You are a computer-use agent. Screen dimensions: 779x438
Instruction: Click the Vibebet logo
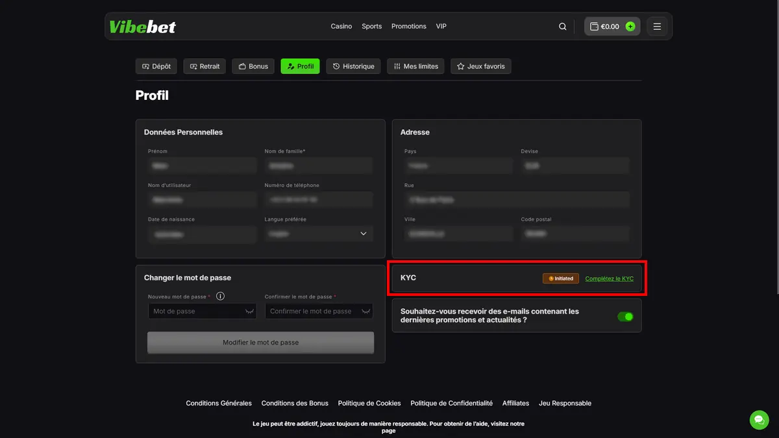pyautogui.click(x=142, y=27)
